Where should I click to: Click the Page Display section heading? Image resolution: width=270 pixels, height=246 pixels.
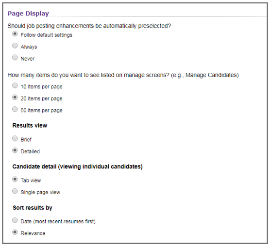point(29,14)
